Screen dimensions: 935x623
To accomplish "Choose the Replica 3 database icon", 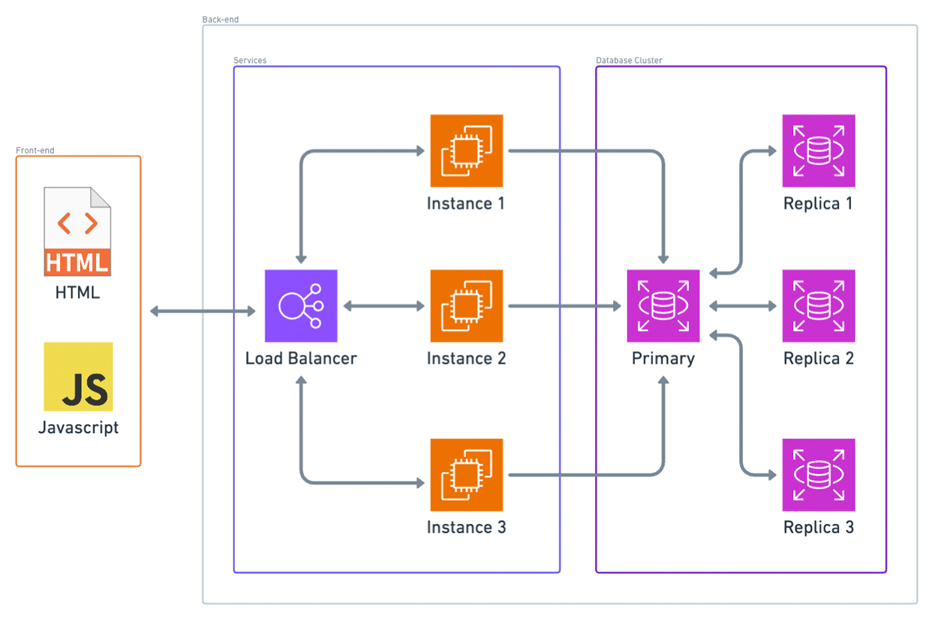I will (818, 474).
